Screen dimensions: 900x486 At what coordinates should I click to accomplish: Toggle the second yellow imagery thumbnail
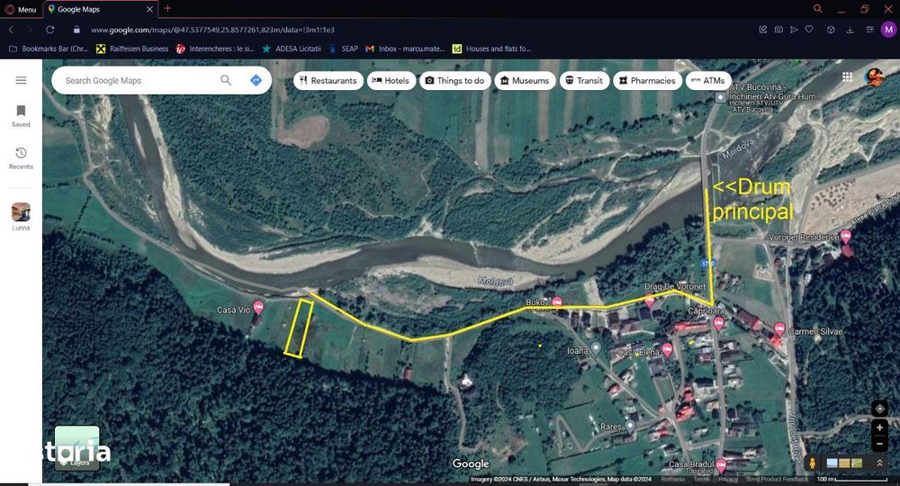[x=844, y=463]
